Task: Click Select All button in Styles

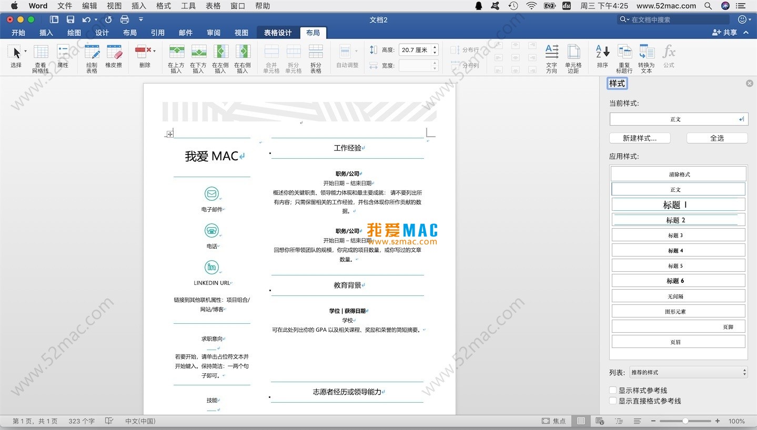Action: click(x=717, y=138)
